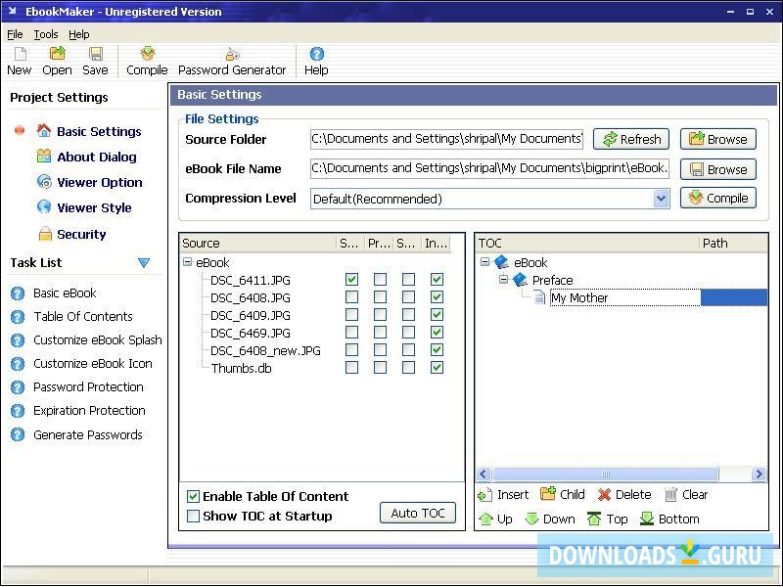Click the Help toolbar icon
The height and width of the screenshot is (587, 783).
tap(316, 62)
